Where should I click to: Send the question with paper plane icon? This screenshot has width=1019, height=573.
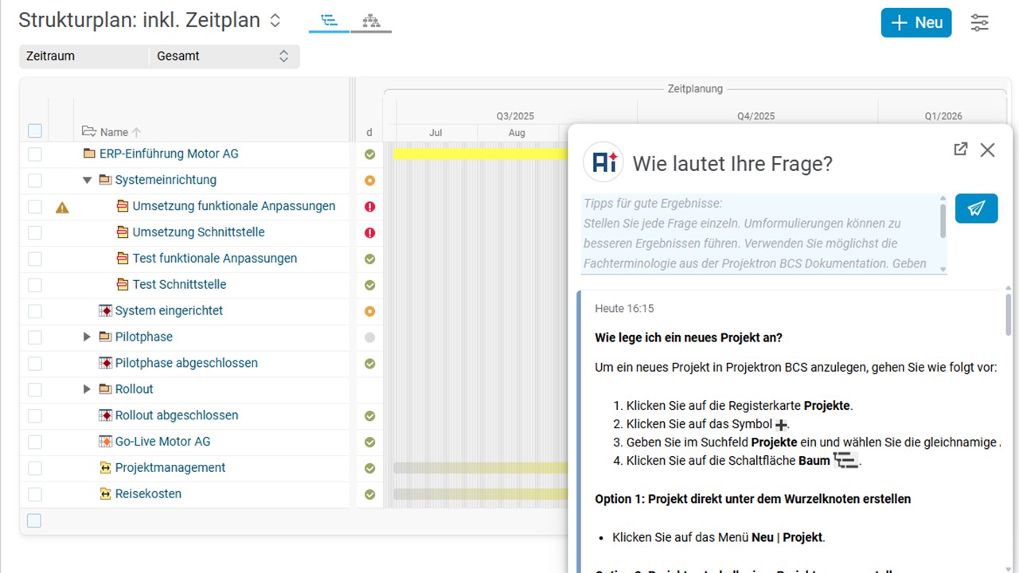[976, 209]
